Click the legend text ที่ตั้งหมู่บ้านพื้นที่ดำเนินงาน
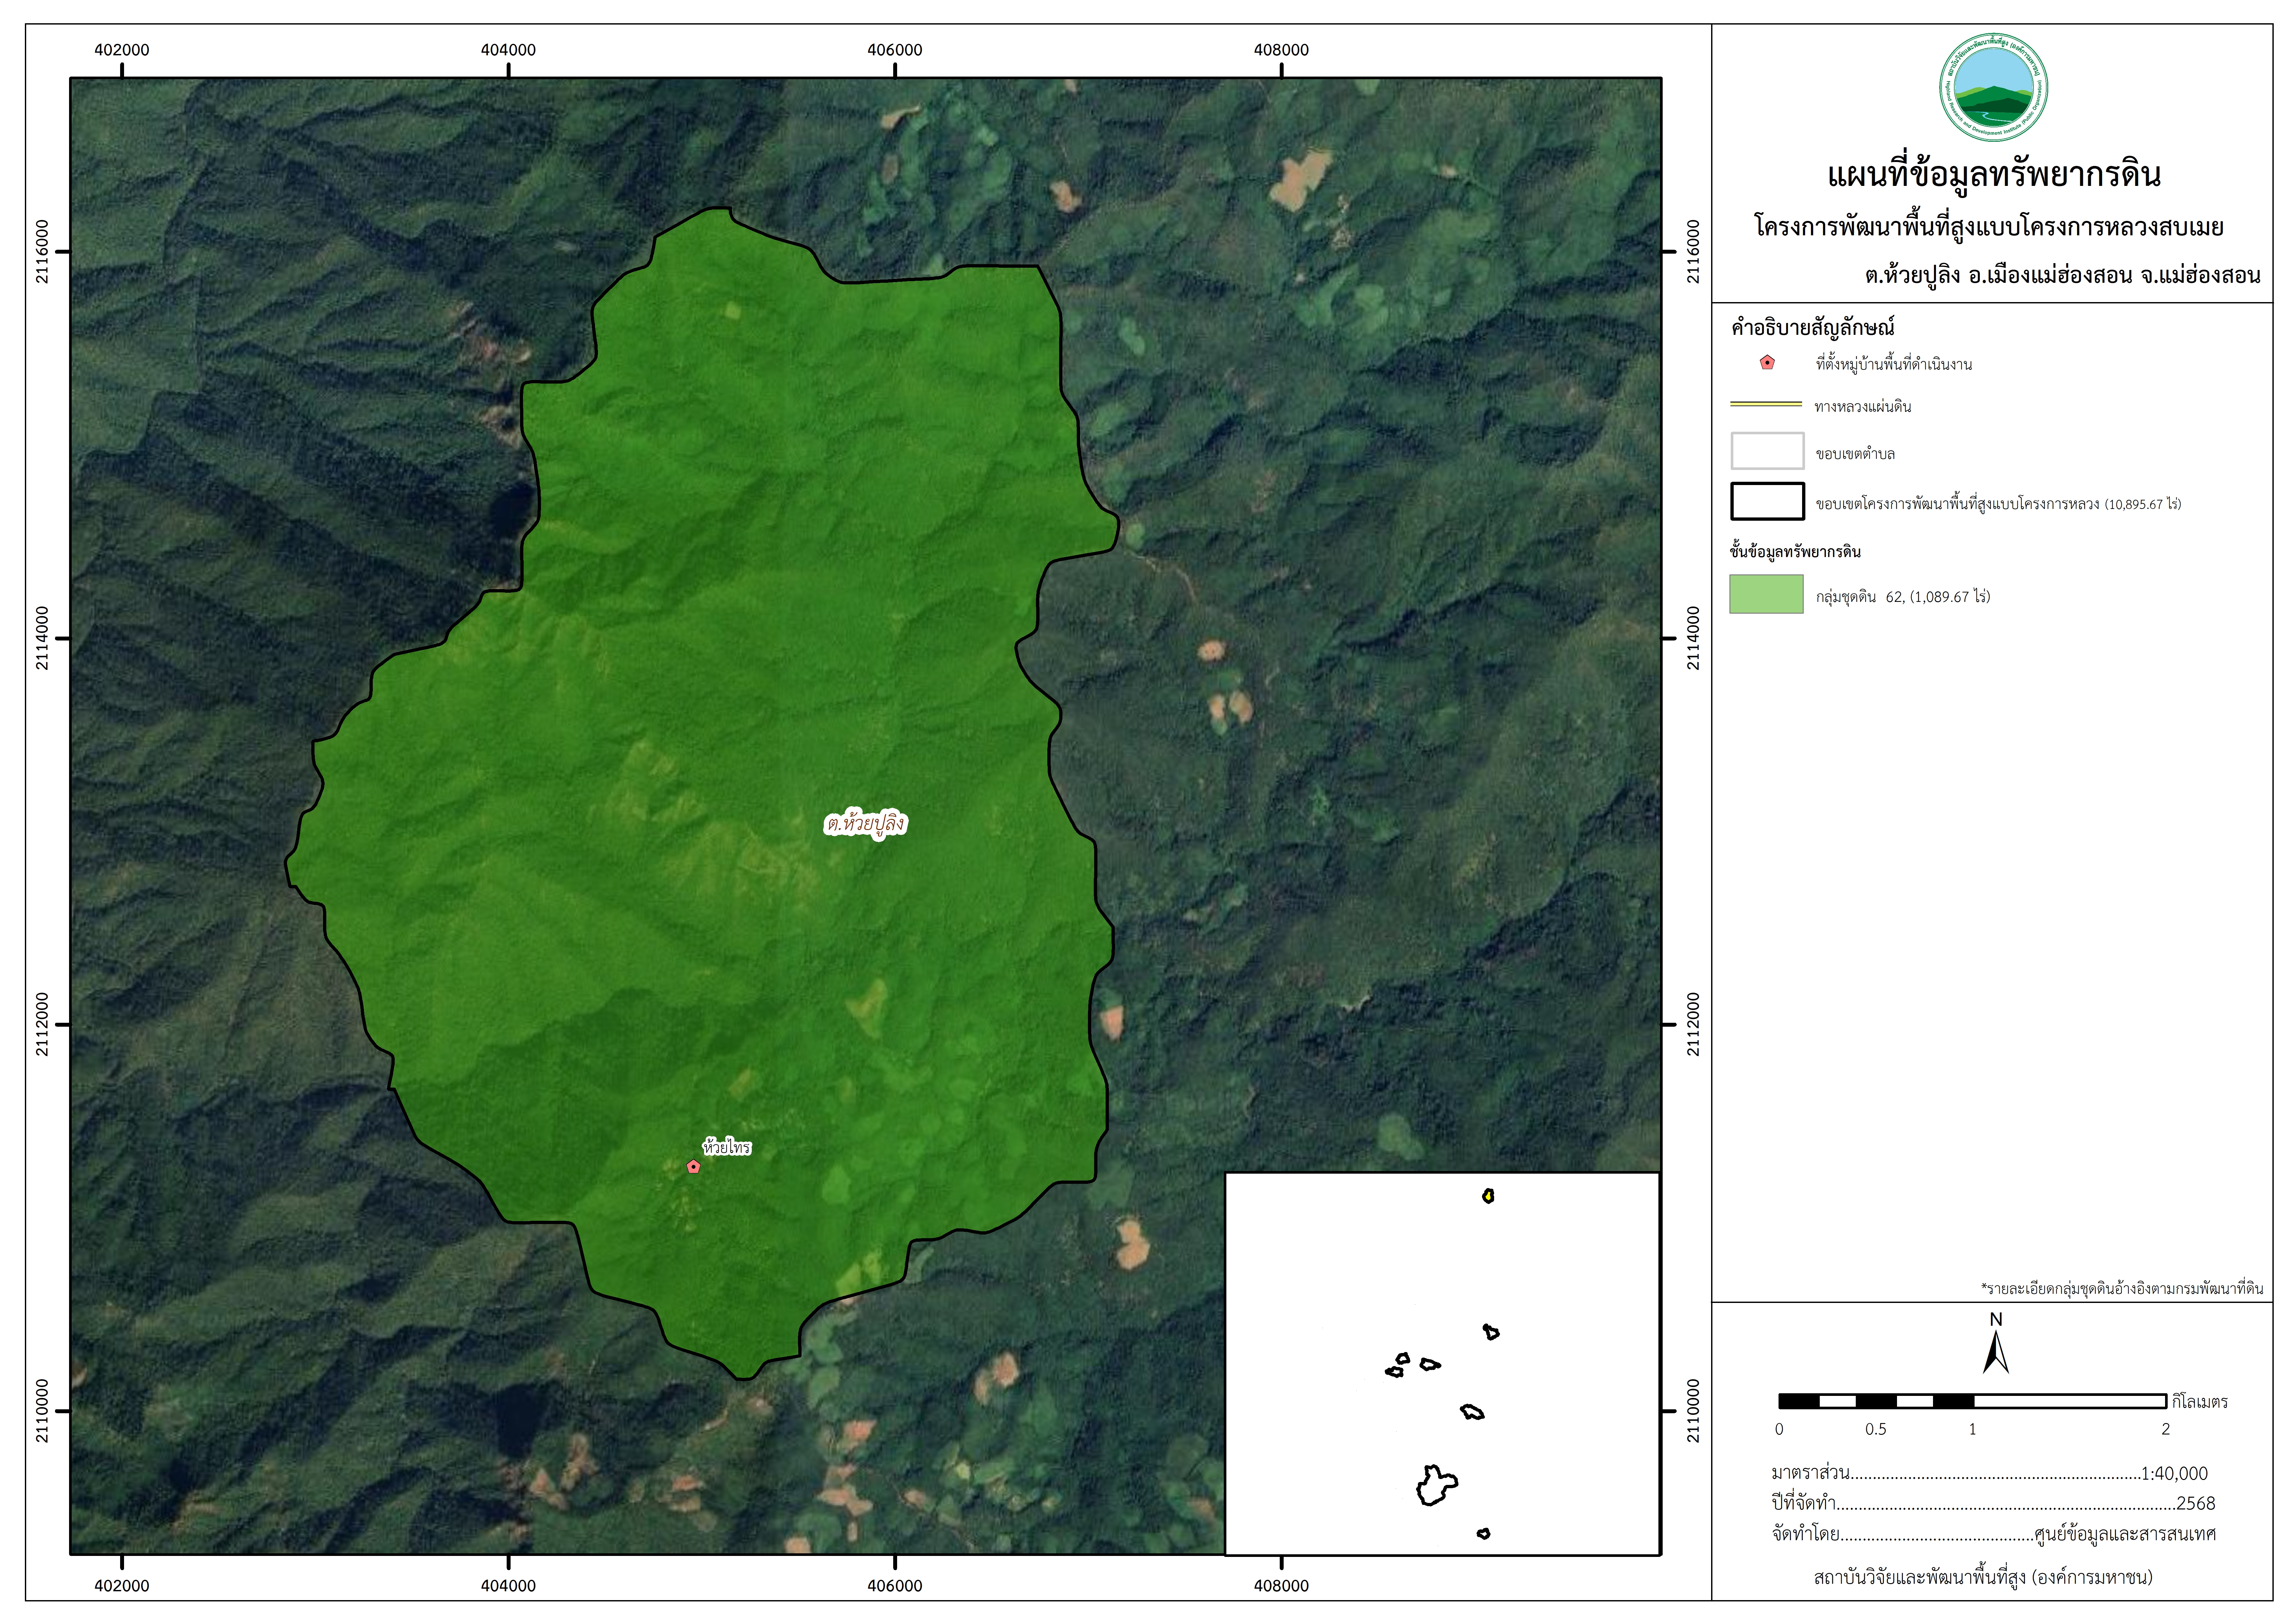The width and height of the screenshot is (2295, 1624). click(x=1894, y=364)
